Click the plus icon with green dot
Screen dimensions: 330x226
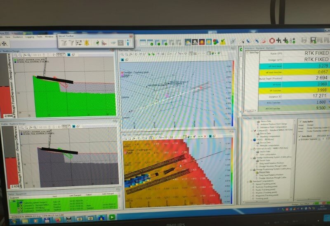285,40
